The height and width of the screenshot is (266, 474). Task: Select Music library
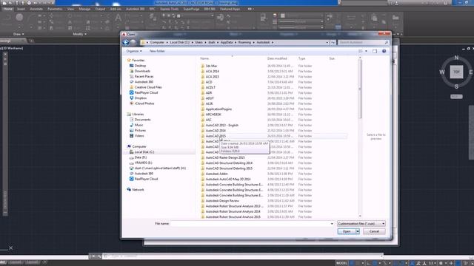pos(138,125)
